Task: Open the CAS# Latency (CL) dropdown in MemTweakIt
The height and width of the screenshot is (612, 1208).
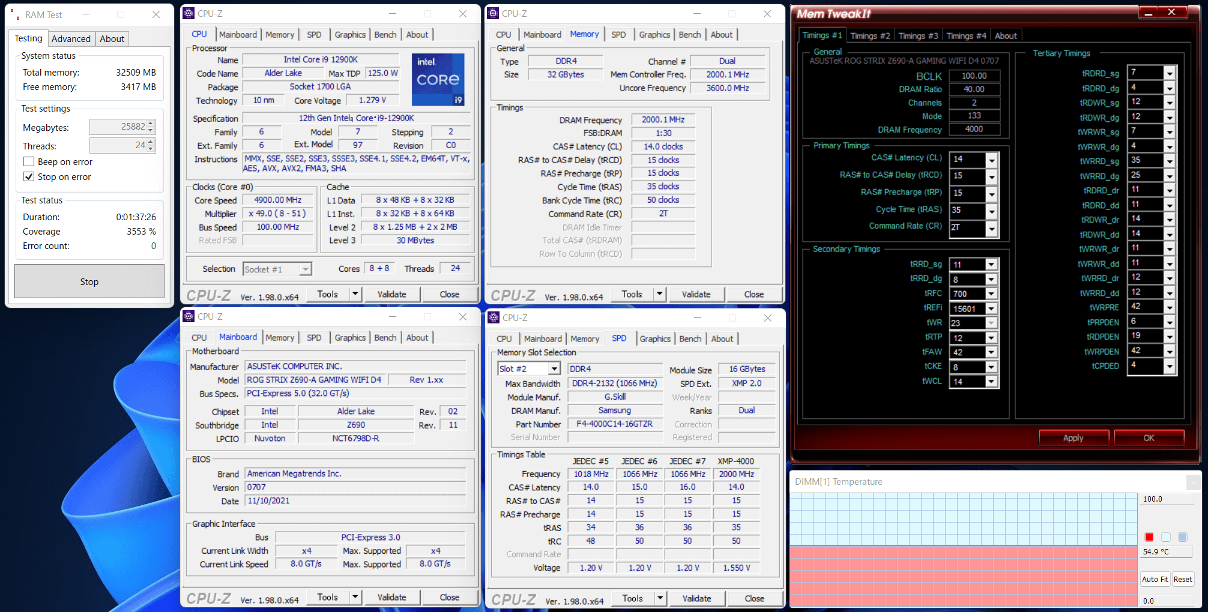Action: coord(992,160)
